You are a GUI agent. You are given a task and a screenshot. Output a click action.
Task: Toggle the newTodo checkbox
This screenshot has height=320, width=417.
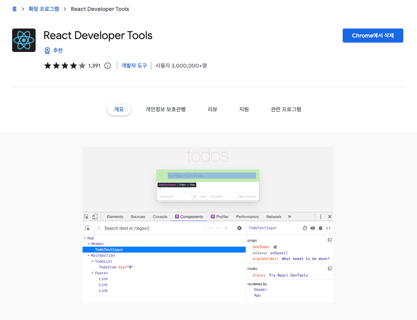point(275,247)
